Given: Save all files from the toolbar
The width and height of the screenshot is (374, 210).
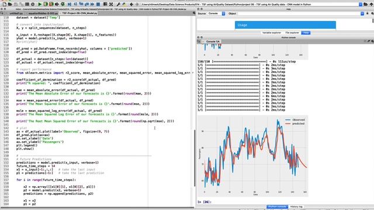Looking at the screenshot, I should [21, 4].
